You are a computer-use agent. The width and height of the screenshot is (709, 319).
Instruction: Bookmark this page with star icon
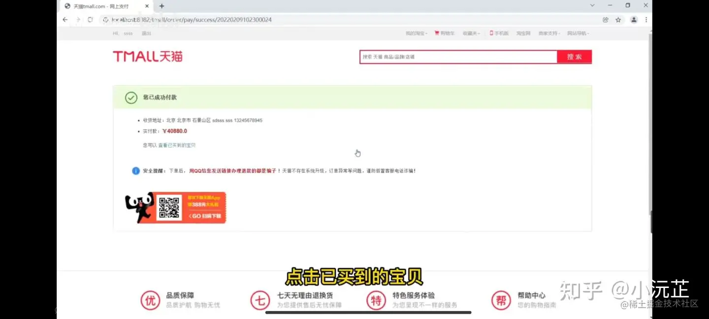coord(618,20)
